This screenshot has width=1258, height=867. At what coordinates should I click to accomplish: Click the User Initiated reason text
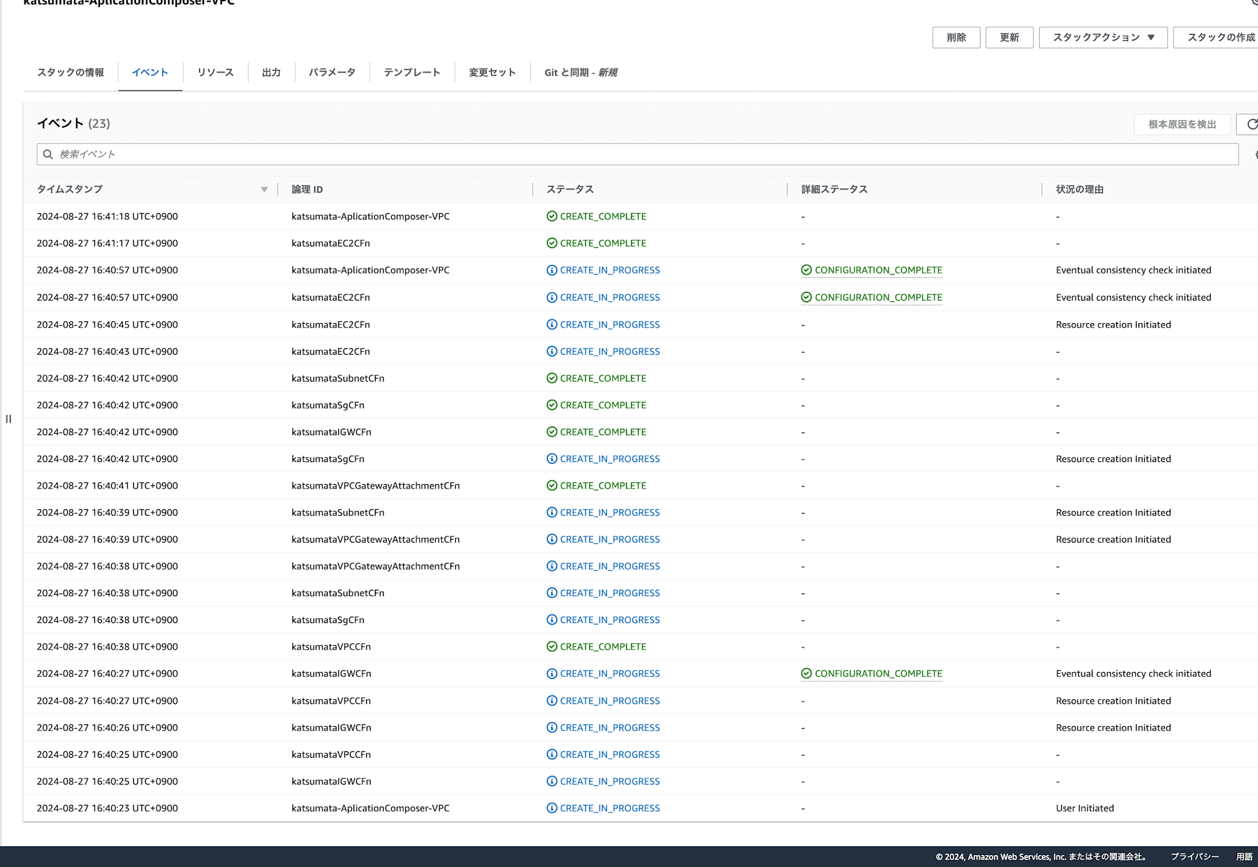[1084, 808]
